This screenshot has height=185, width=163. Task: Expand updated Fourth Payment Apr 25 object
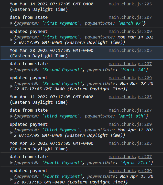pos(12,179)
